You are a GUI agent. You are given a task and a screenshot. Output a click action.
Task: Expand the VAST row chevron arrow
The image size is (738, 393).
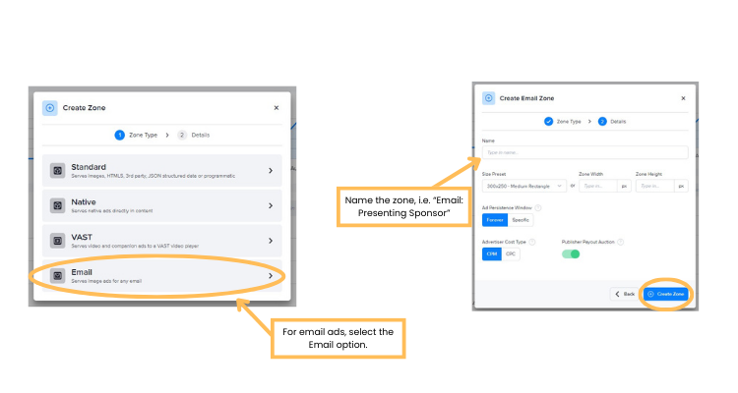pos(271,241)
